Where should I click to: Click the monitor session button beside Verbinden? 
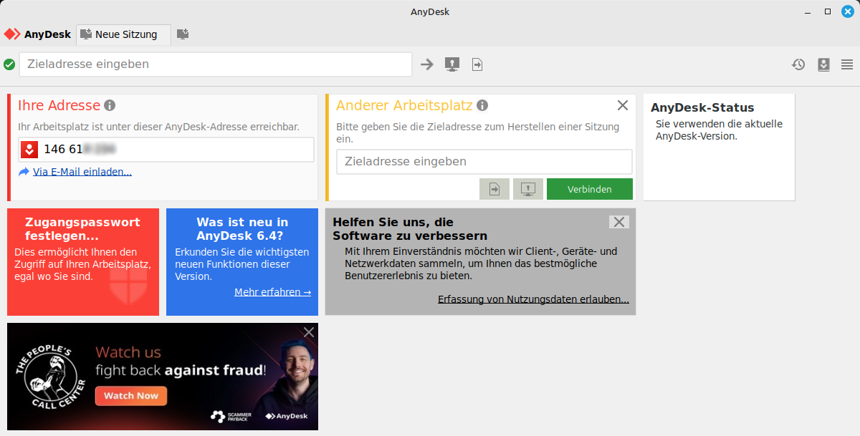pyautogui.click(x=528, y=189)
